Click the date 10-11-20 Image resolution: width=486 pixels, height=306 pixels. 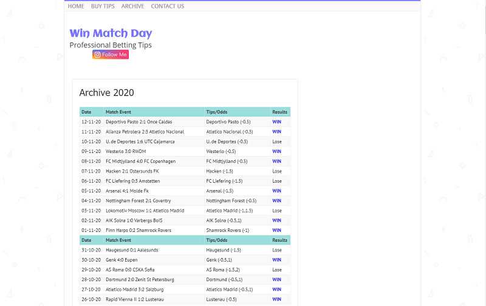(91, 141)
